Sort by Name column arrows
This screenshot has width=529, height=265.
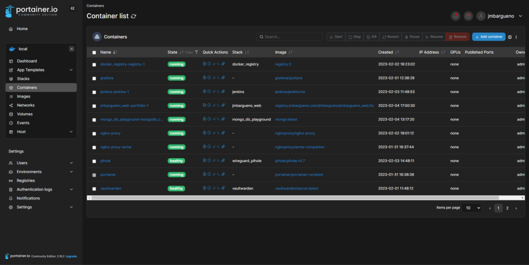point(115,52)
